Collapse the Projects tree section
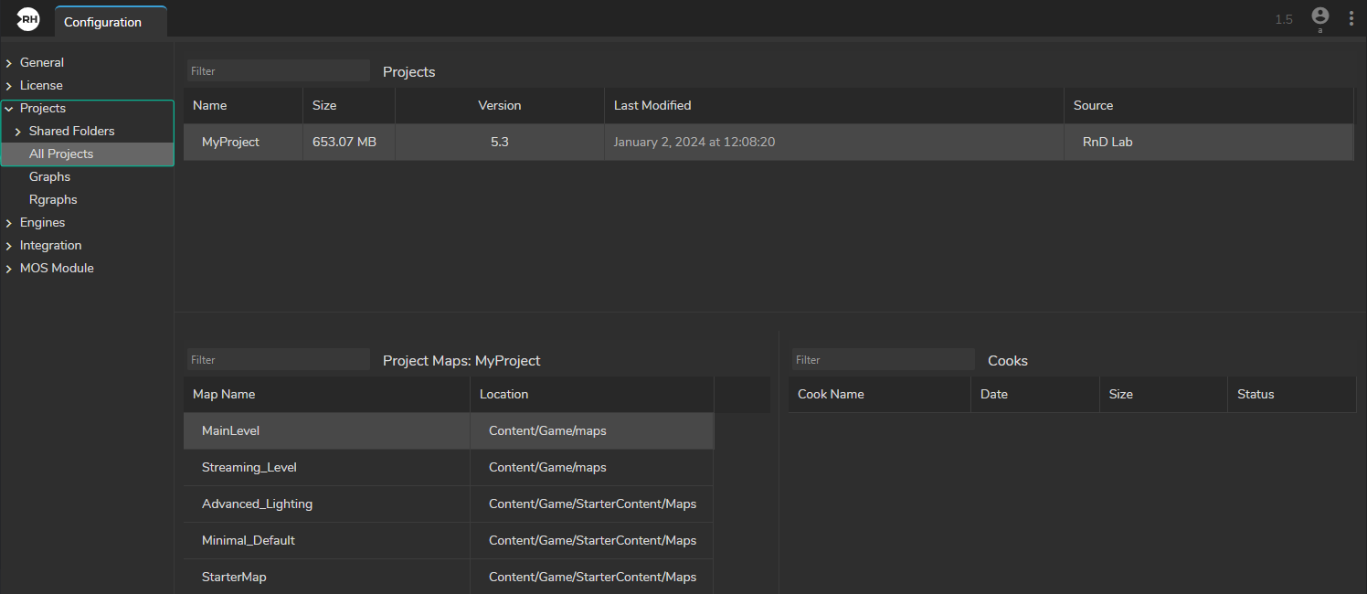The image size is (1367, 594). (9, 109)
